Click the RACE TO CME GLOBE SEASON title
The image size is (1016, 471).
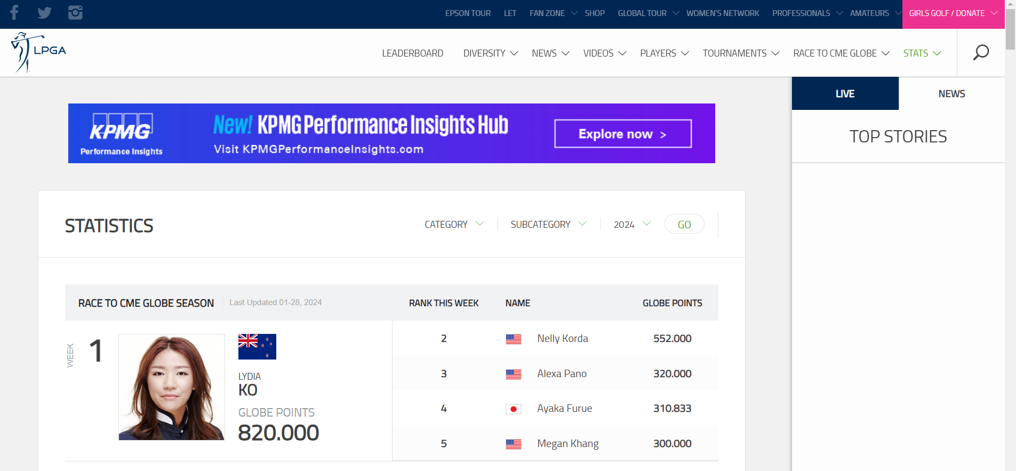point(146,303)
